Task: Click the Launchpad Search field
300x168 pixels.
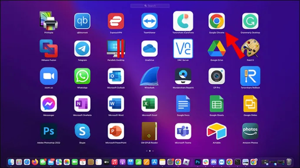Action: [x=150, y=6]
